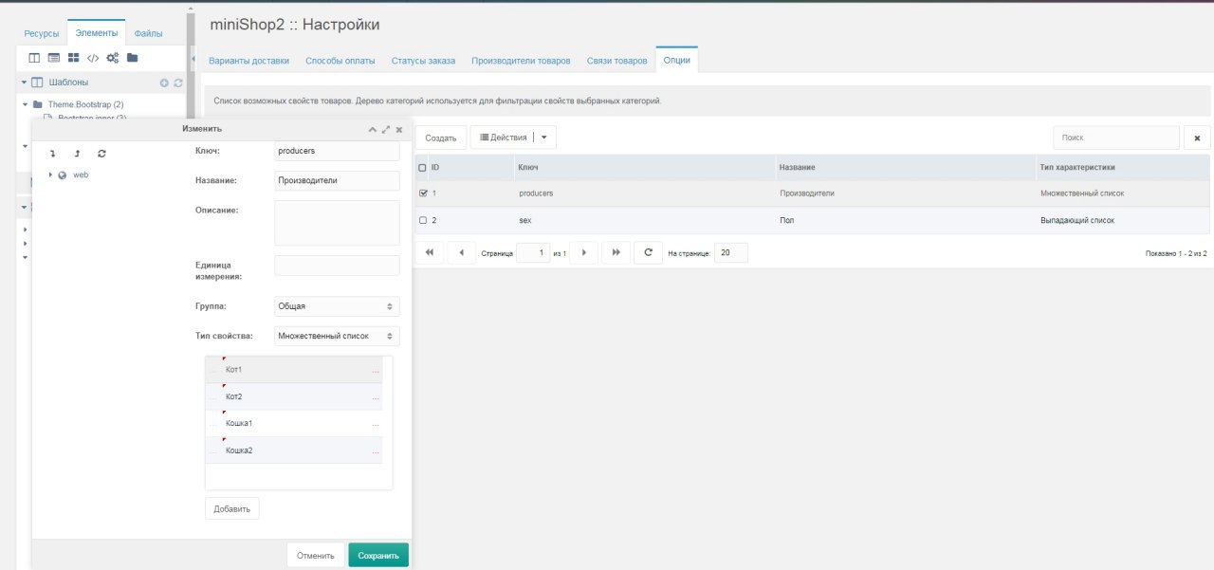Click the Создать button
The width and height of the screenshot is (1214, 570).
(x=441, y=138)
